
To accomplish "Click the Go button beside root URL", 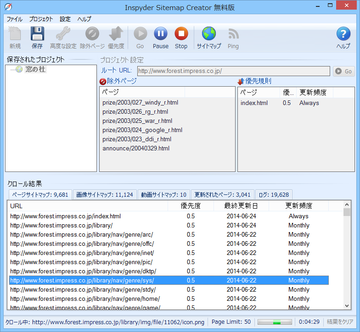I will click(x=343, y=72).
